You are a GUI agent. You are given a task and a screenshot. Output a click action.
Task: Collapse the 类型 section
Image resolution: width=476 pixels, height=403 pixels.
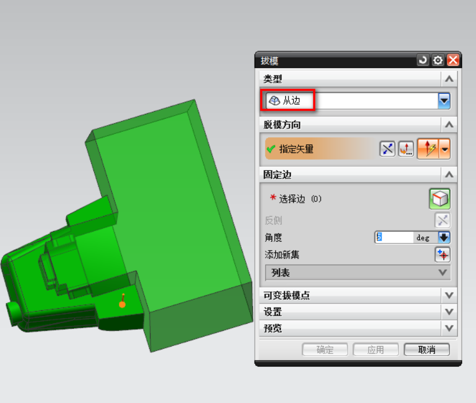point(449,79)
